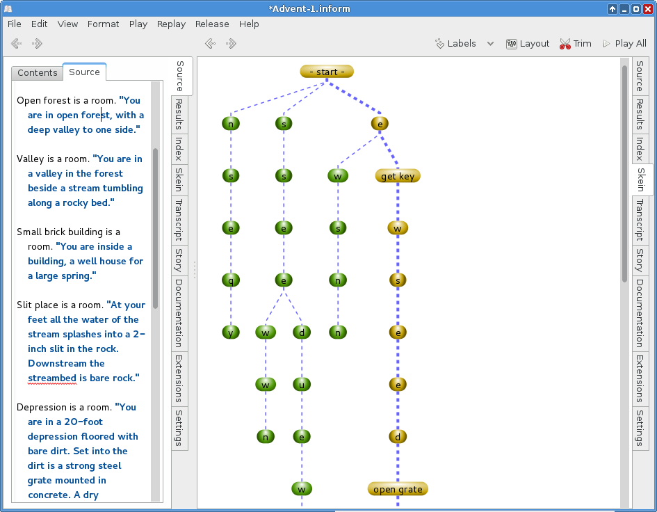Go forward in right panel history arrow

[232, 43]
